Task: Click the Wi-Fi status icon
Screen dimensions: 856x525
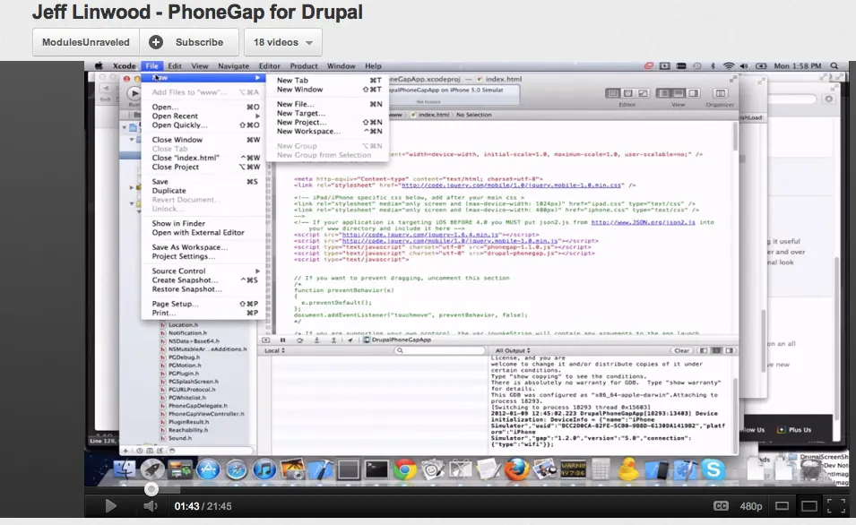Action: (728, 66)
